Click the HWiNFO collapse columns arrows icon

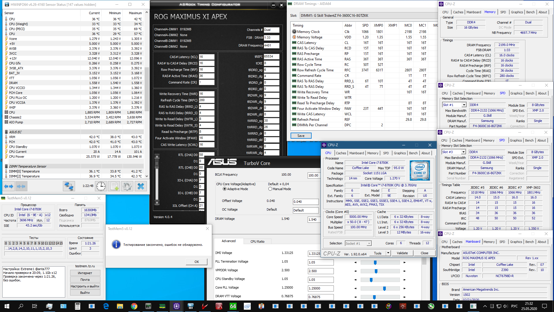(21, 186)
